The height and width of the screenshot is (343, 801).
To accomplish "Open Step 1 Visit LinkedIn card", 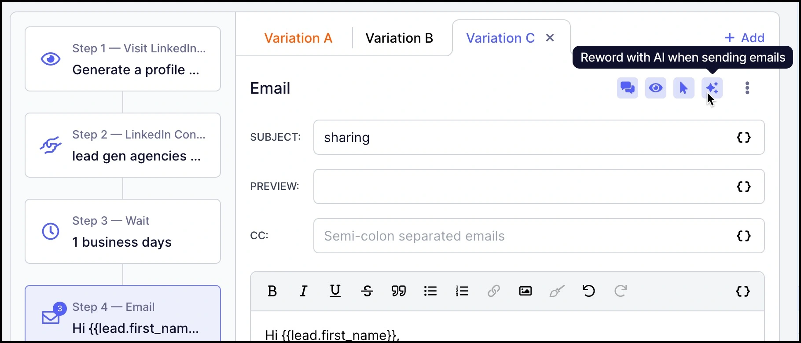I will coord(123,59).
